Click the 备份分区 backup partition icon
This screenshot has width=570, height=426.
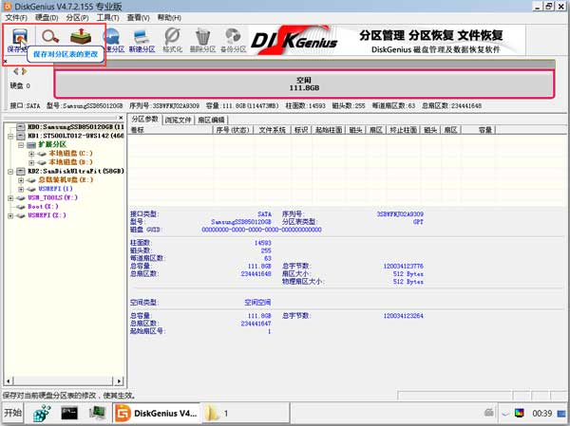pyautogui.click(x=233, y=40)
